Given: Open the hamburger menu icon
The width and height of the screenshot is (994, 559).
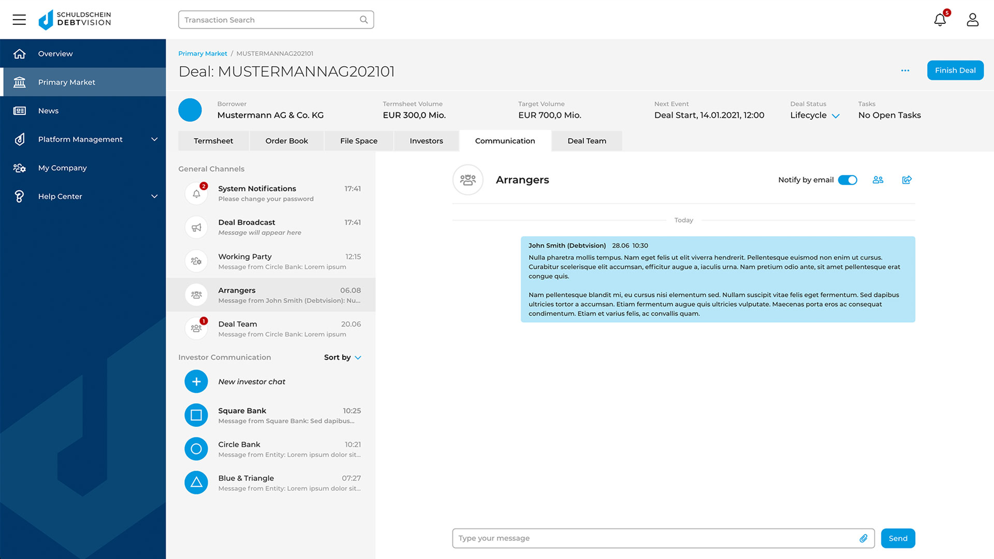Looking at the screenshot, I should [19, 20].
